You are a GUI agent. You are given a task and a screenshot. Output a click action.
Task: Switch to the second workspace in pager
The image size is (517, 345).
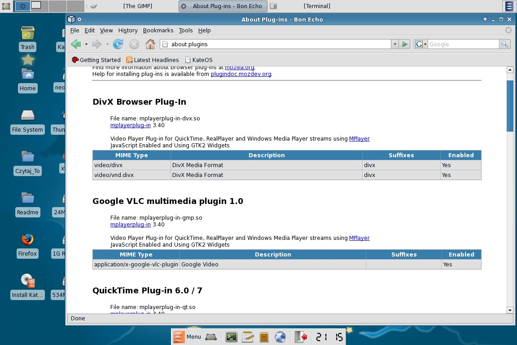[39, 6]
